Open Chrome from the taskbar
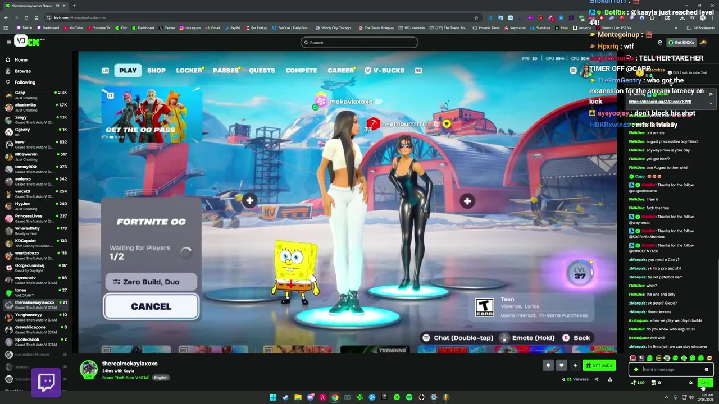 tap(335, 397)
